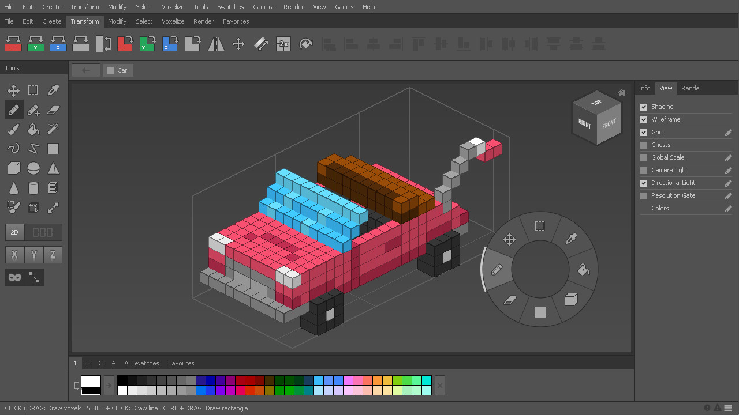Screen dimensions: 739x415
Task: Open the All Swatches tab
Action: pyautogui.click(x=141, y=363)
